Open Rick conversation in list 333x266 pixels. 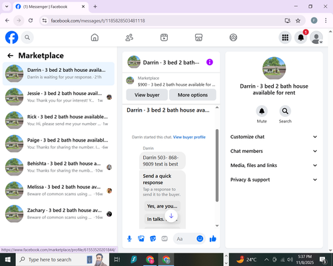pyautogui.click(x=59, y=120)
